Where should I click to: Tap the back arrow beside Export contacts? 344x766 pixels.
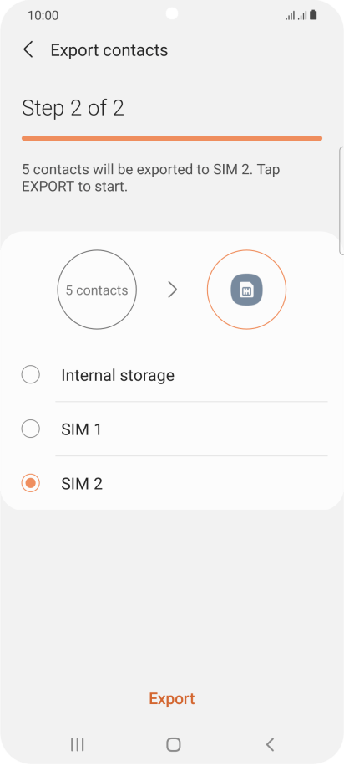tap(28, 50)
